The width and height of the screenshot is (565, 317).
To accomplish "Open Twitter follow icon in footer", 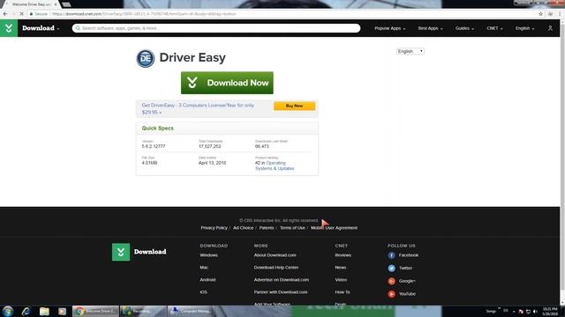I will [x=391, y=268].
